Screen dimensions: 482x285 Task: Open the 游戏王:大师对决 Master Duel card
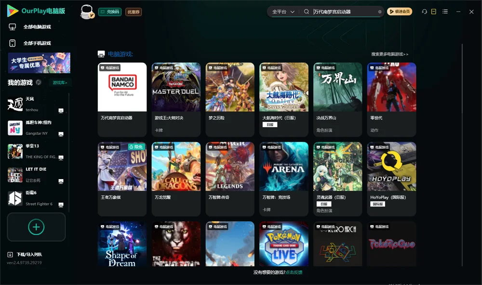tap(176, 100)
